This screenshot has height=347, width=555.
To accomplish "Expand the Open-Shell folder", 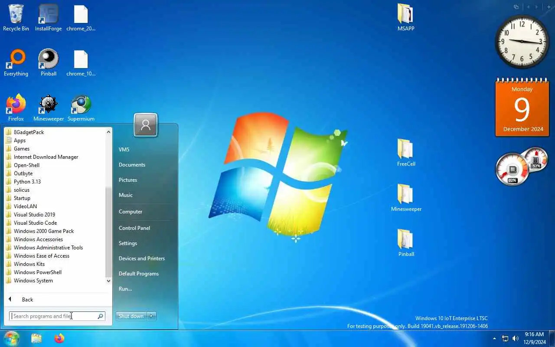I will pyautogui.click(x=55, y=165).
